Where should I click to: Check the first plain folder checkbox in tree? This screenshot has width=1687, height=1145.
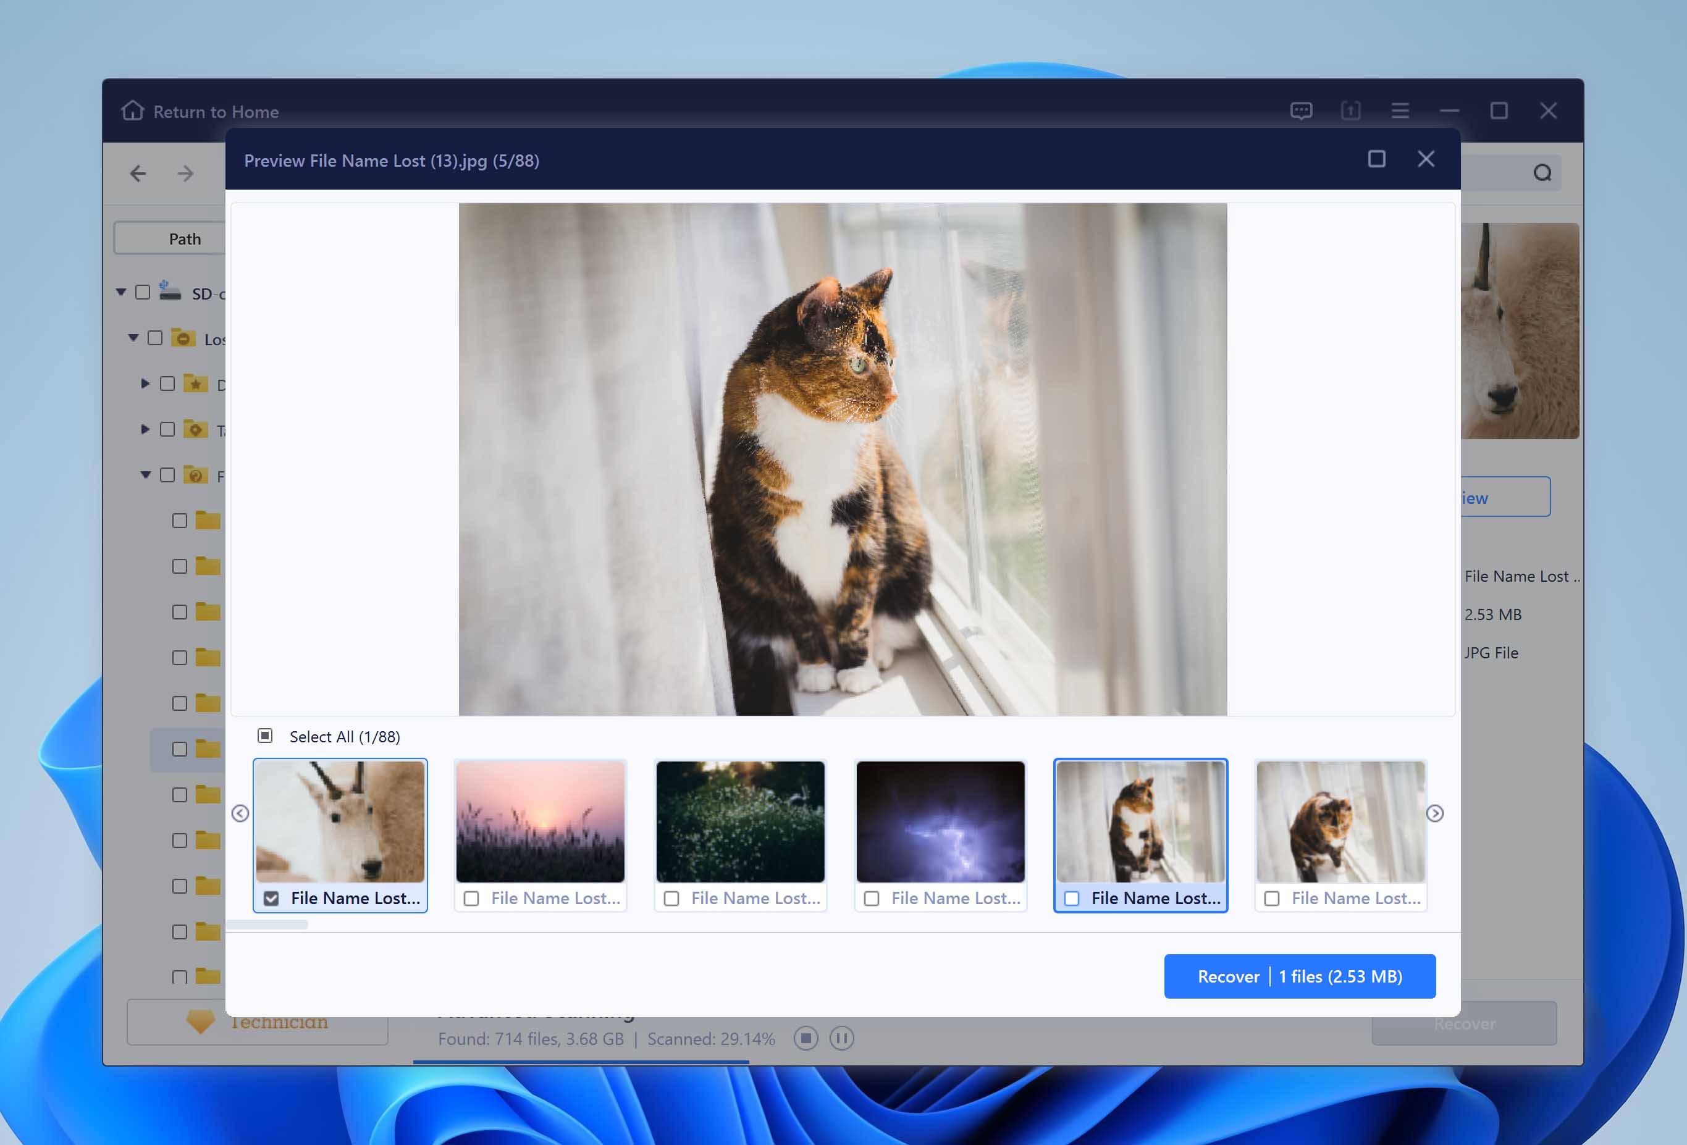pyautogui.click(x=180, y=520)
